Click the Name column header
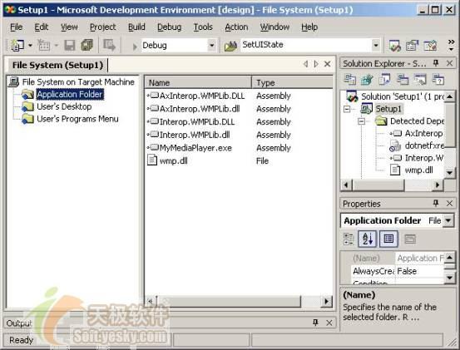 coord(198,82)
